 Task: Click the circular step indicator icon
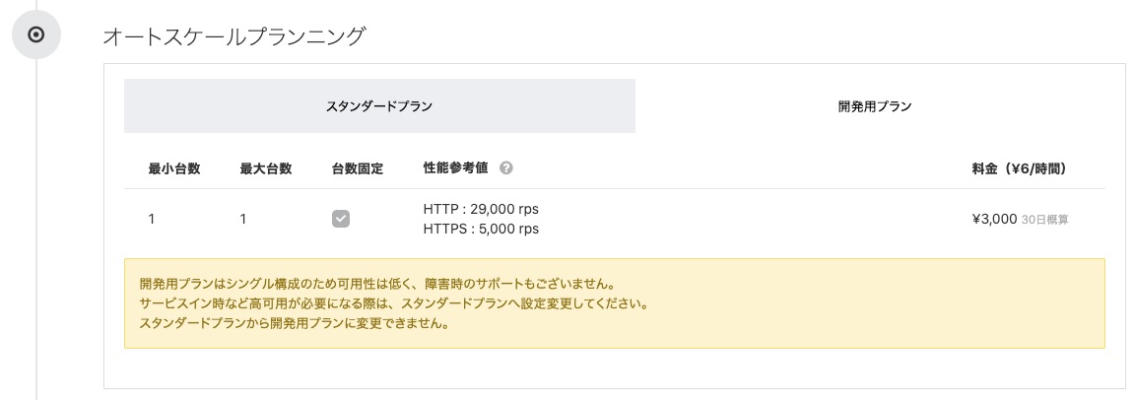click(36, 34)
